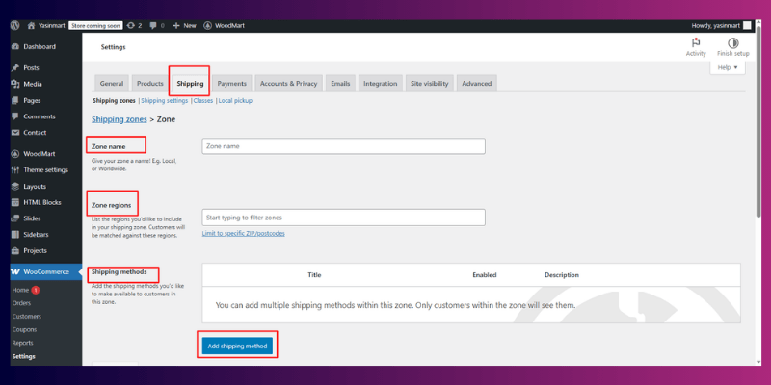The image size is (771, 385).
Task: Open the Coupons submenu item
Action: coord(25,329)
